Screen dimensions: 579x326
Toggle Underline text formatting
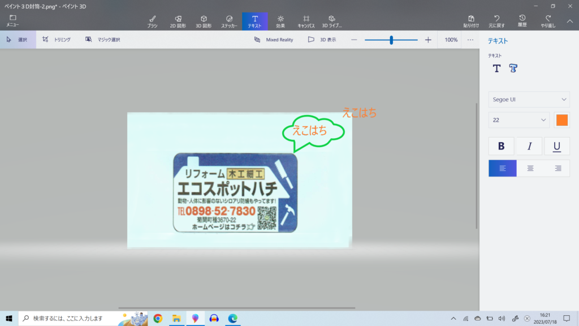557,147
